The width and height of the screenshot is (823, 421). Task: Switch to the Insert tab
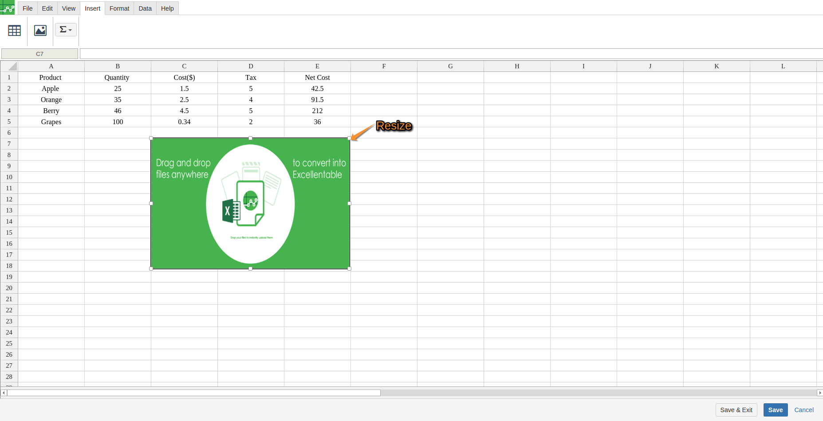click(93, 8)
